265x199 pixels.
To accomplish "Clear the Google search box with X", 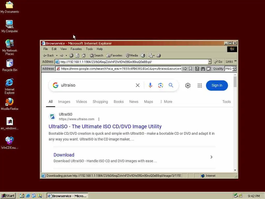I will click(x=138, y=85).
